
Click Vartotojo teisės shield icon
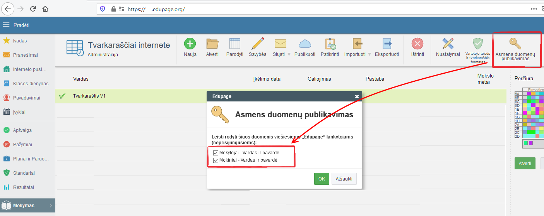click(x=478, y=43)
